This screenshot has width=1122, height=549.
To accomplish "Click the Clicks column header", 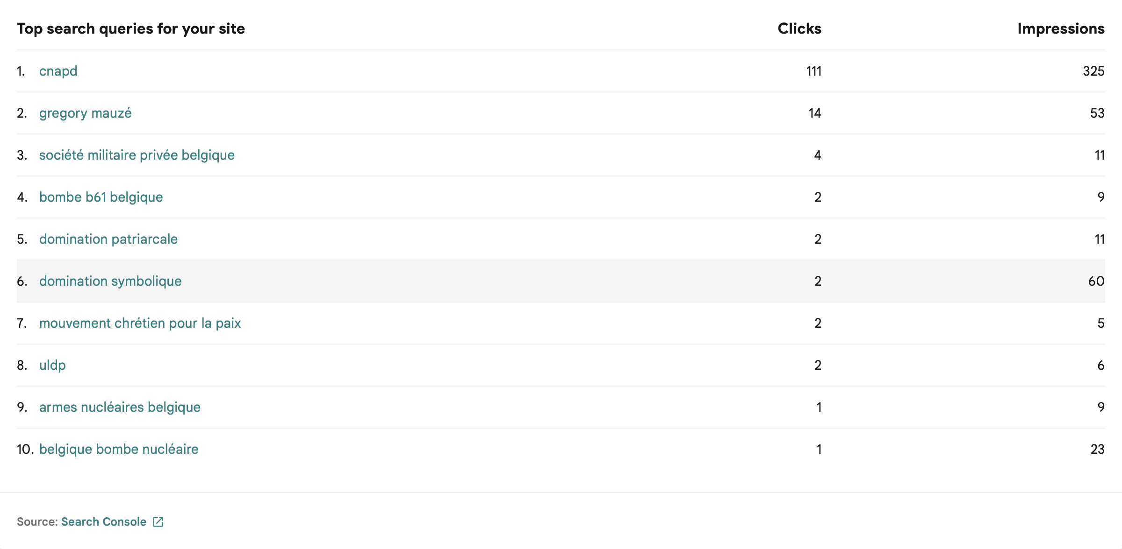I will (799, 28).
